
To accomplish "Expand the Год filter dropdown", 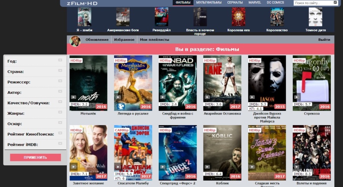I will [x=60, y=60].
